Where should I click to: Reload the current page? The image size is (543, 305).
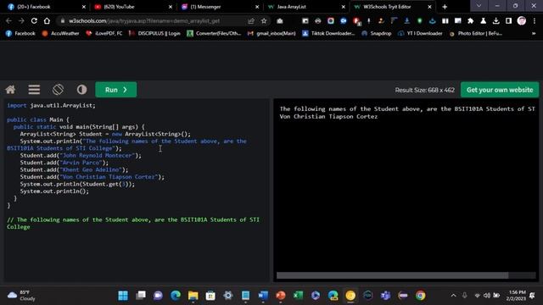pos(34,20)
